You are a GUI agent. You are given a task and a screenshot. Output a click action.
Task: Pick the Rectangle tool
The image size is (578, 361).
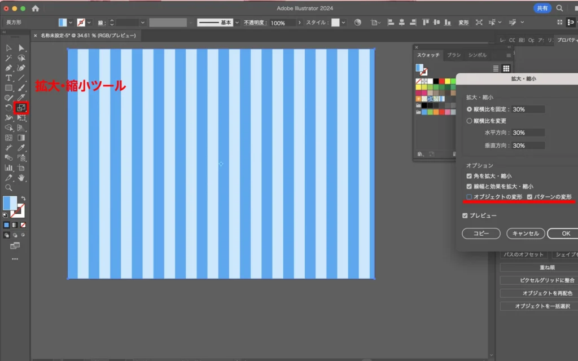point(9,88)
